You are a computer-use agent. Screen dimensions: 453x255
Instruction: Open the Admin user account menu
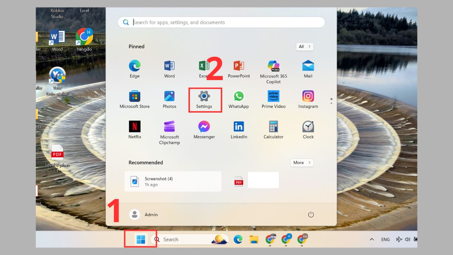click(x=144, y=215)
